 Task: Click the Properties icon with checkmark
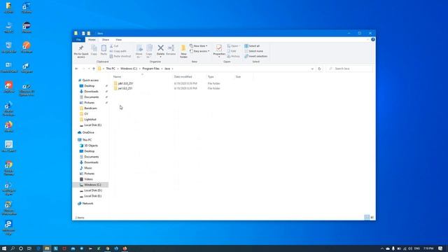coord(219,48)
